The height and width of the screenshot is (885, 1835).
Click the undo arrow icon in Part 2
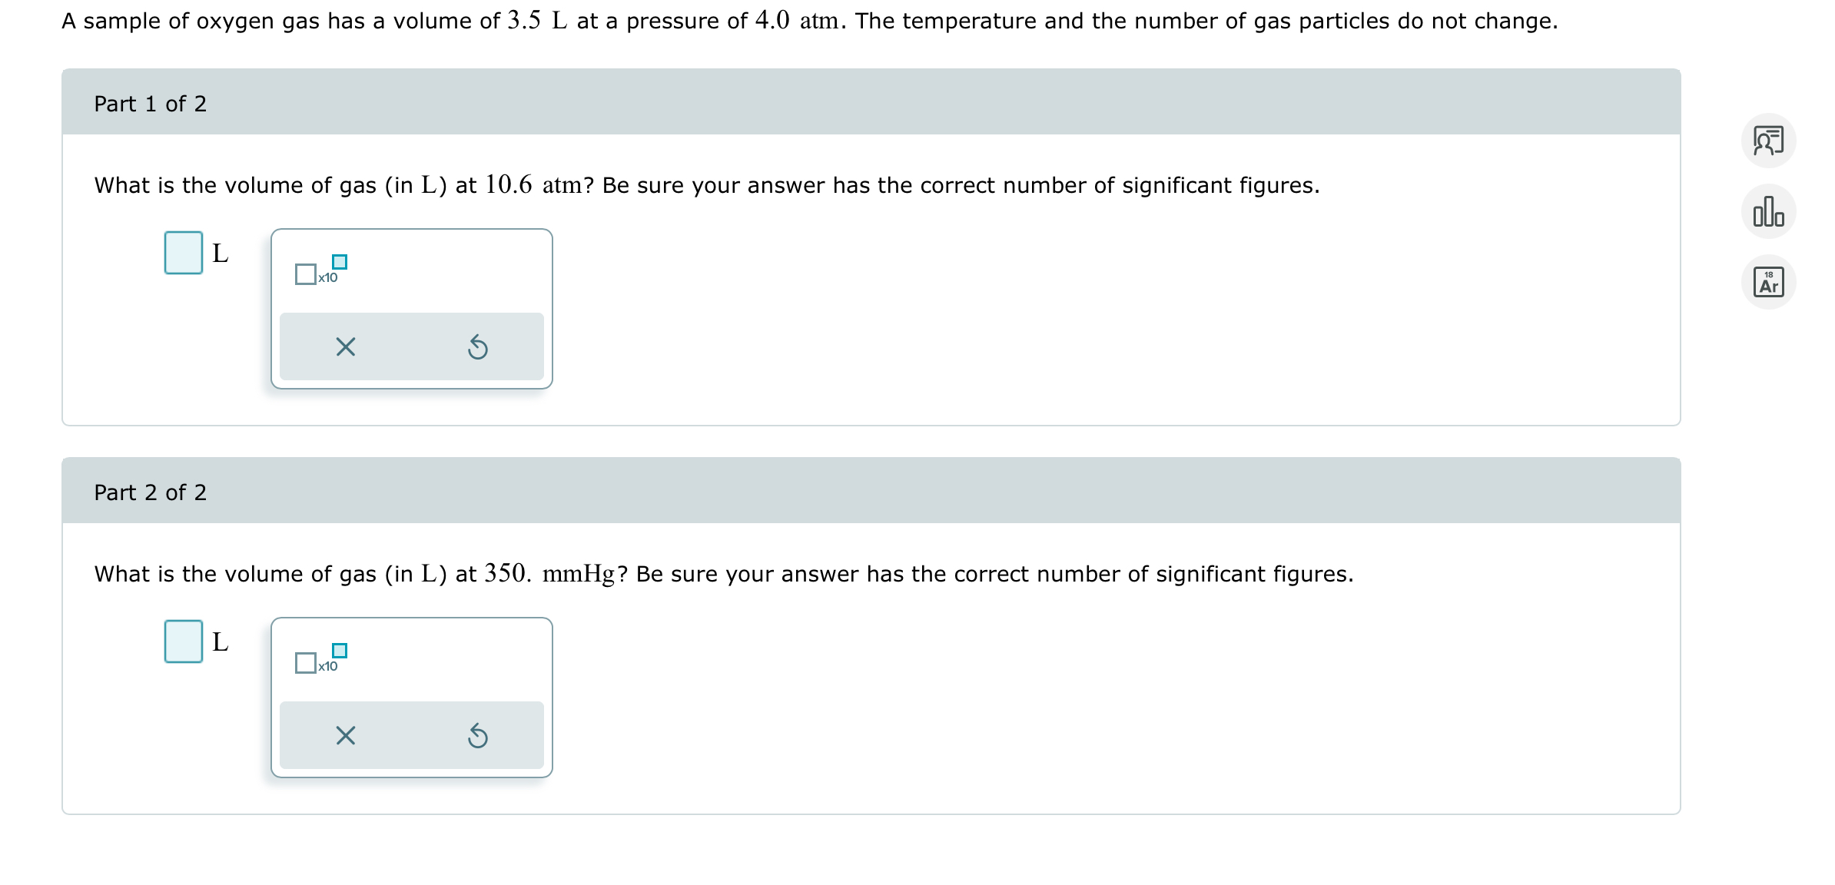click(x=479, y=737)
